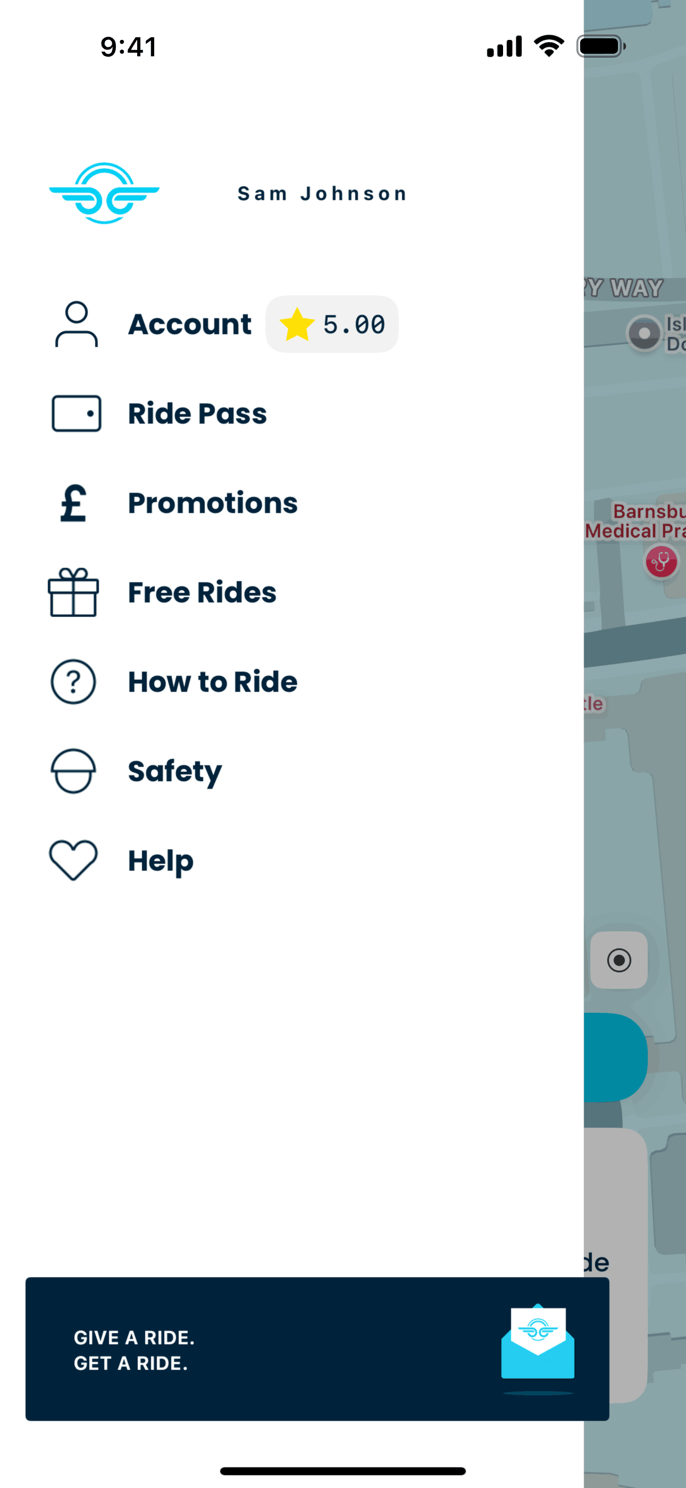Tap the Sam Johnson profile name
Viewport: 686px width, 1488px height.
[322, 194]
